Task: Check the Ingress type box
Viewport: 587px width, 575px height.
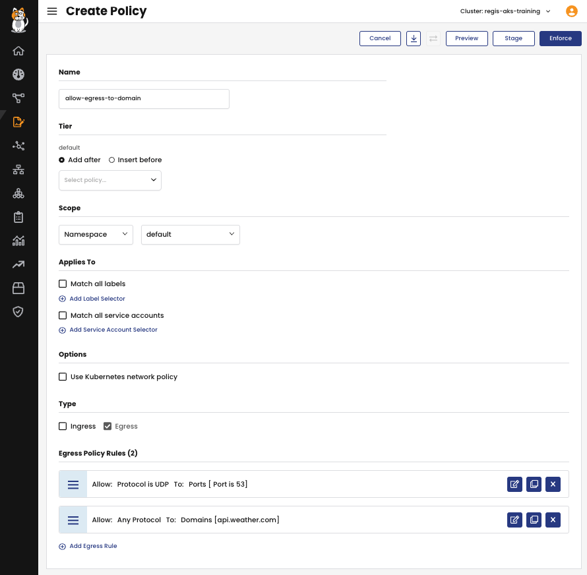Action: point(63,427)
